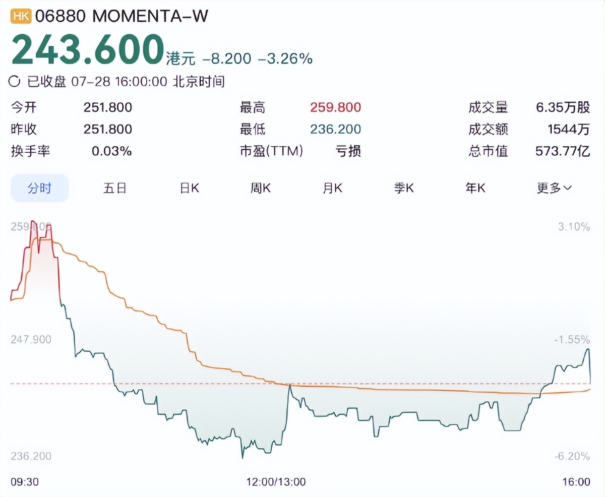Click the 成交额 value 1544万

point(569,129)
